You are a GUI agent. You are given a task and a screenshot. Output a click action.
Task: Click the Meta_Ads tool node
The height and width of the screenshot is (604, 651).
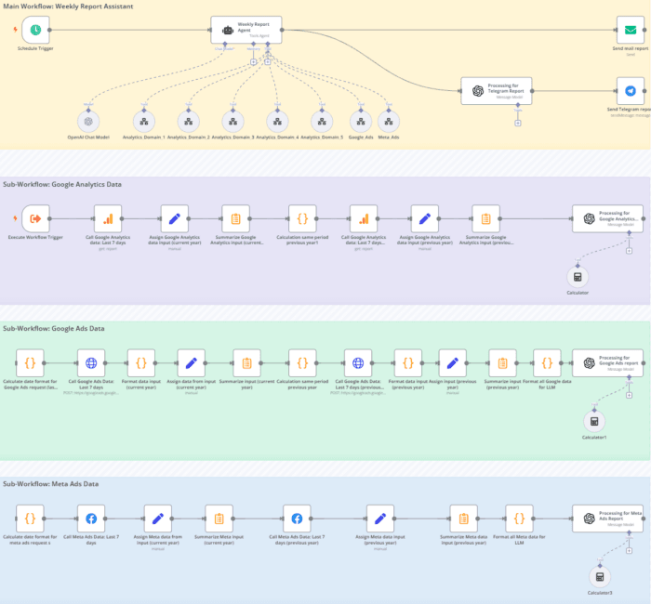[x=389, y=122]
